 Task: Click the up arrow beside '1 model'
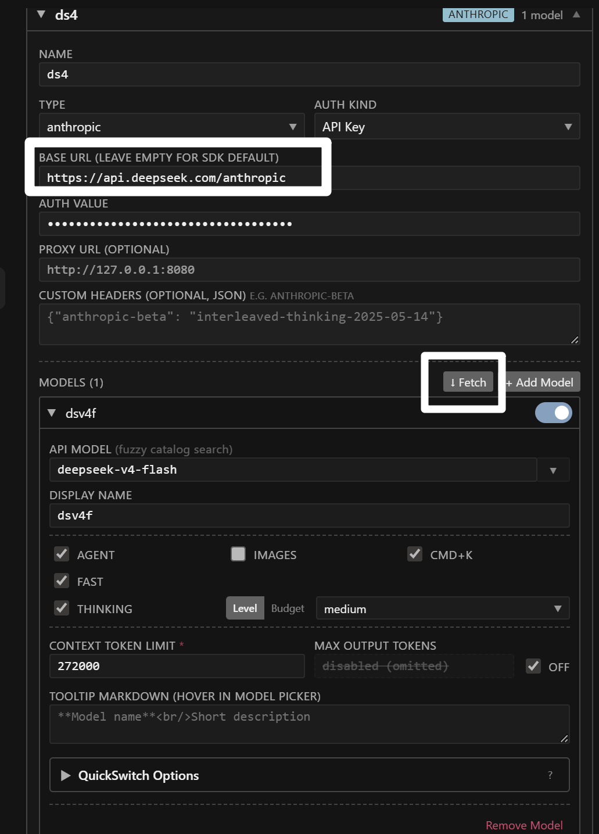pos(576,15)
